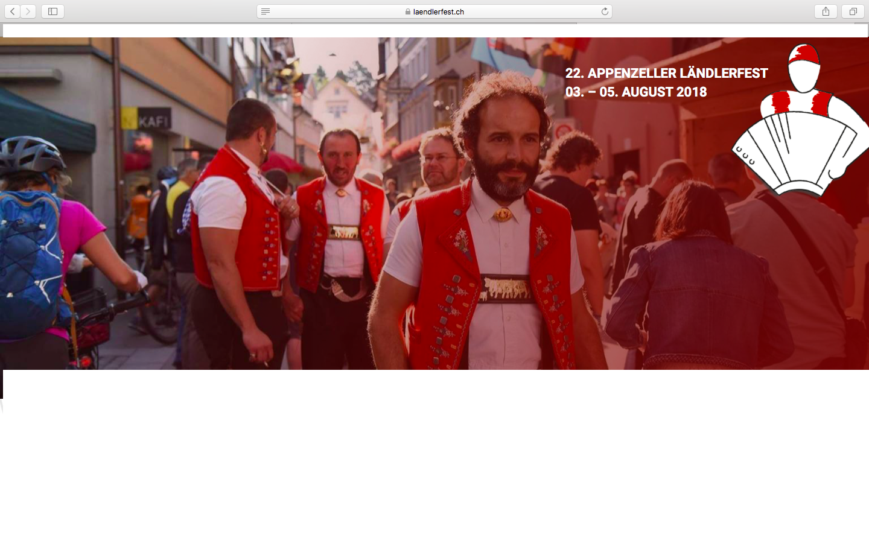Click the '22. Appenzeller Ländlerfest' headline

(666, 74)
